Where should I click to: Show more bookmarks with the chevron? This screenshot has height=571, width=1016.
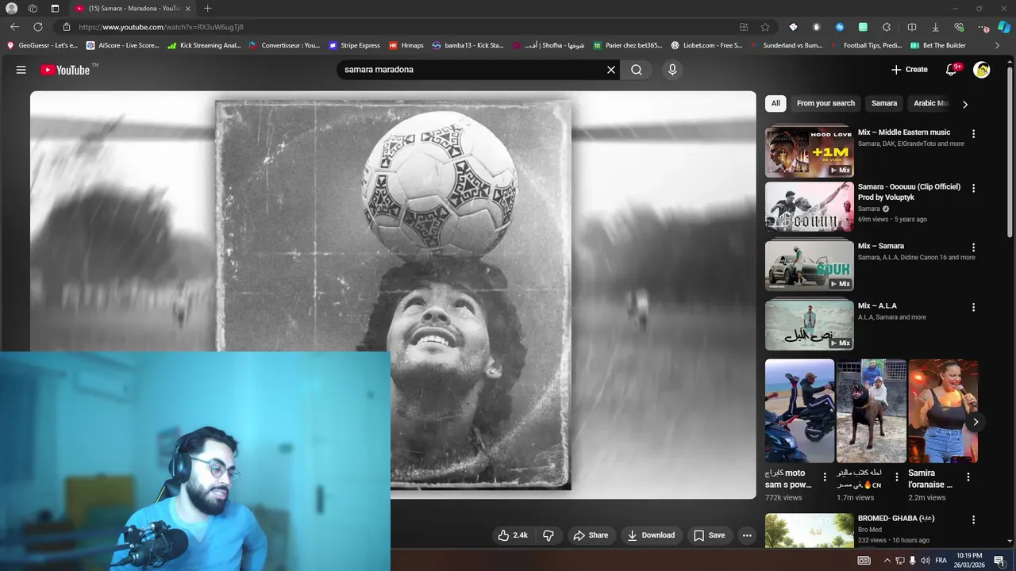(x=998, y=45)
